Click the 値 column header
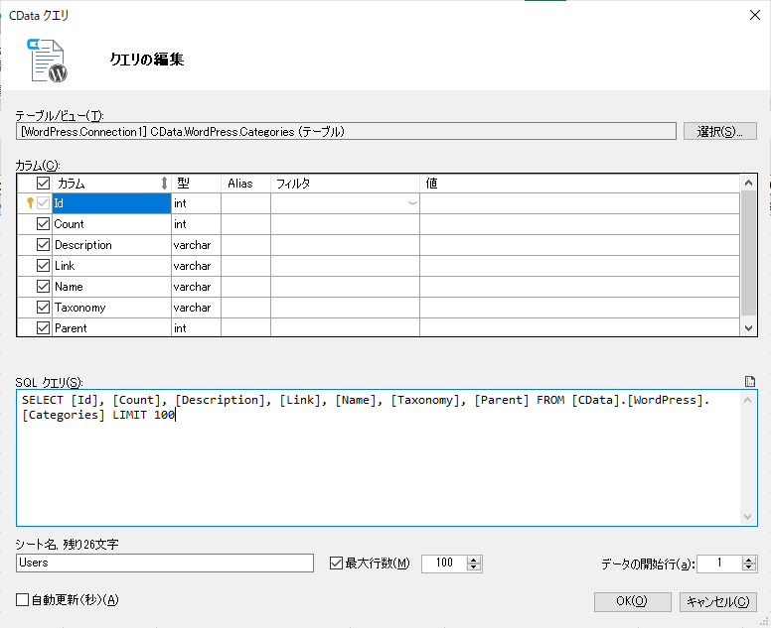The height and width of the screenshot is (628, 771). pos(579,184)
